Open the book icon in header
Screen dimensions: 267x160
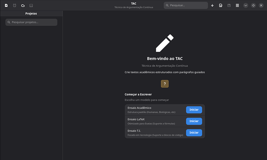[31, 5]
